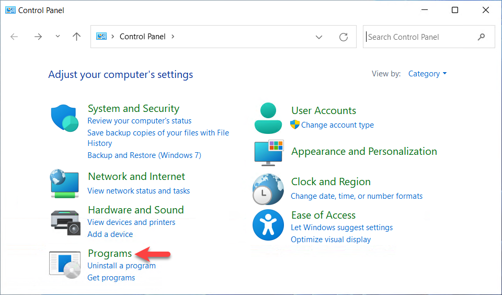Open Backup and Restore (Windows 7)
The width and height of the screenshot is (502, 295).
[x=144, y=155]
